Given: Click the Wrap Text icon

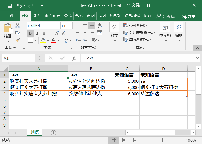Looking at the screenshot, I should [x=99, y=26].
